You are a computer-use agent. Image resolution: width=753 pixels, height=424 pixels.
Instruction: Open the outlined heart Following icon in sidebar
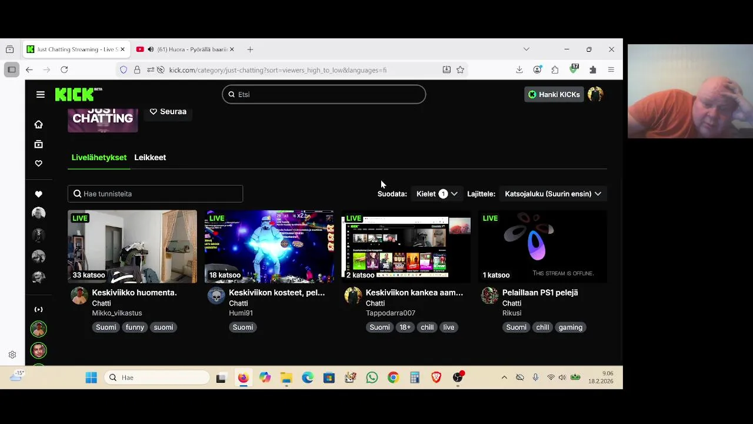coord(38,164)
